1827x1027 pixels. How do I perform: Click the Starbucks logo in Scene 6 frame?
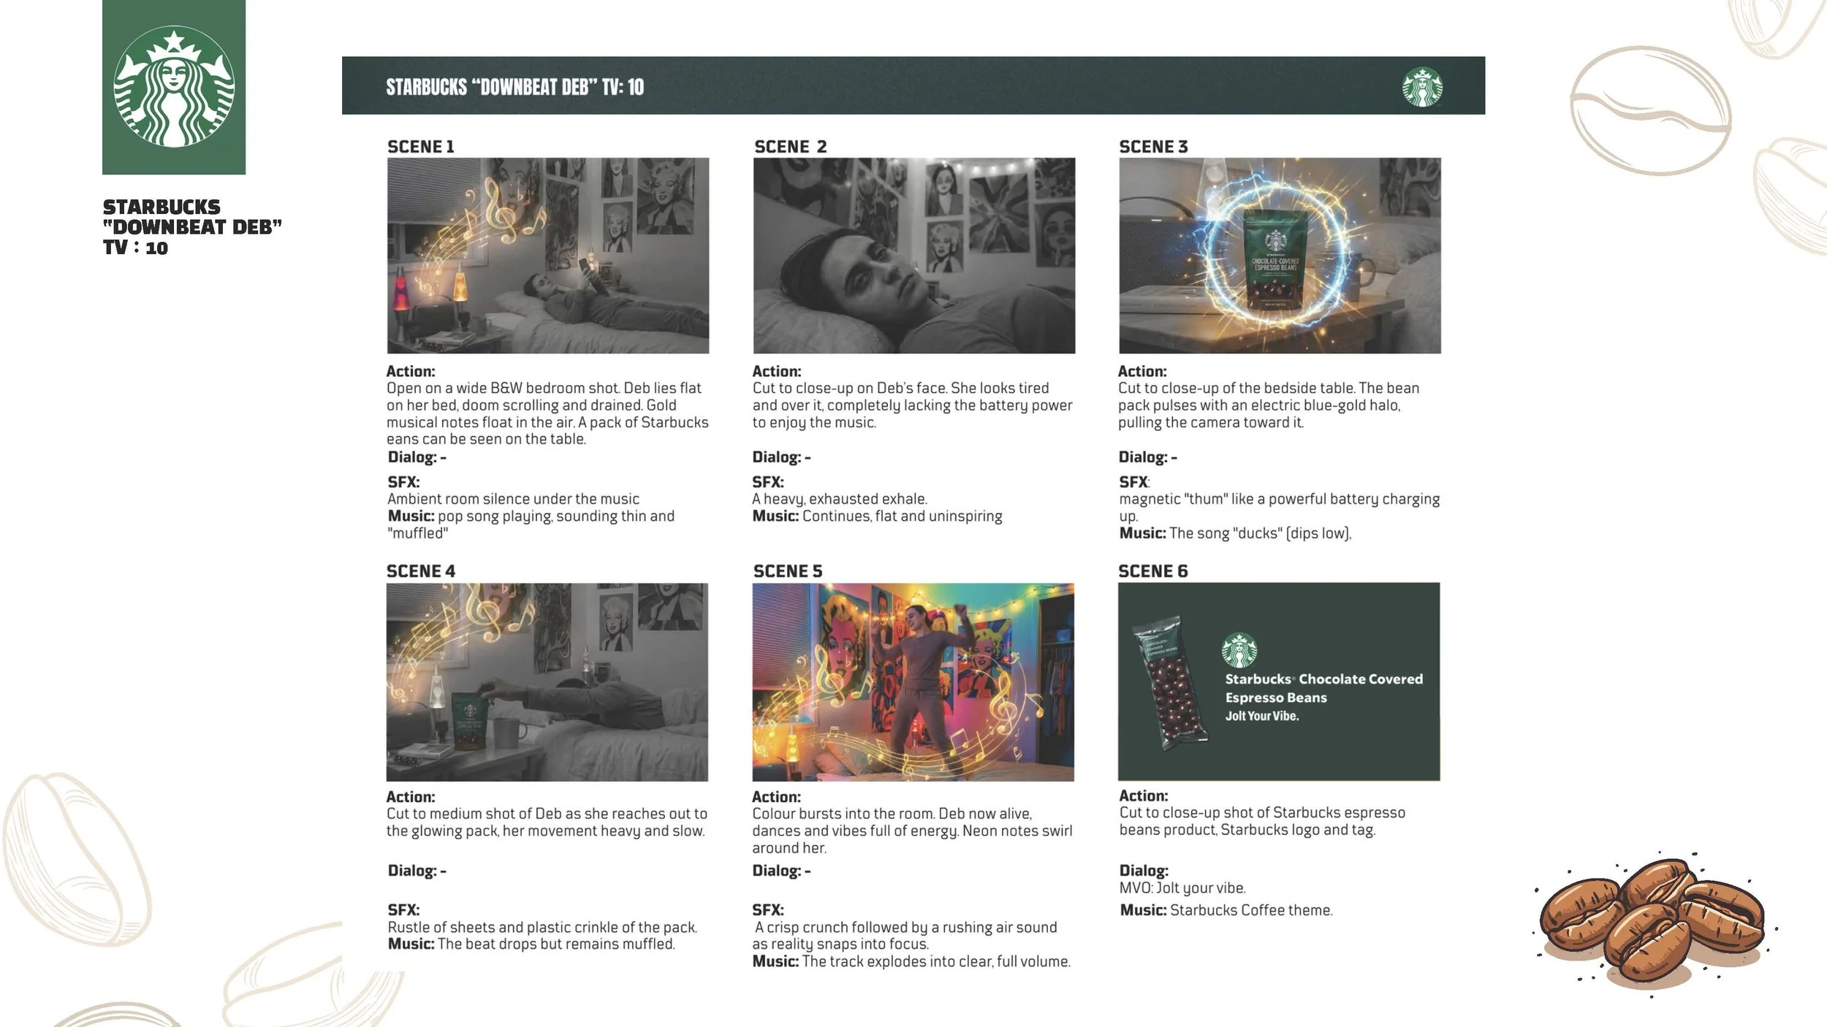click(x=1239, y=650)
